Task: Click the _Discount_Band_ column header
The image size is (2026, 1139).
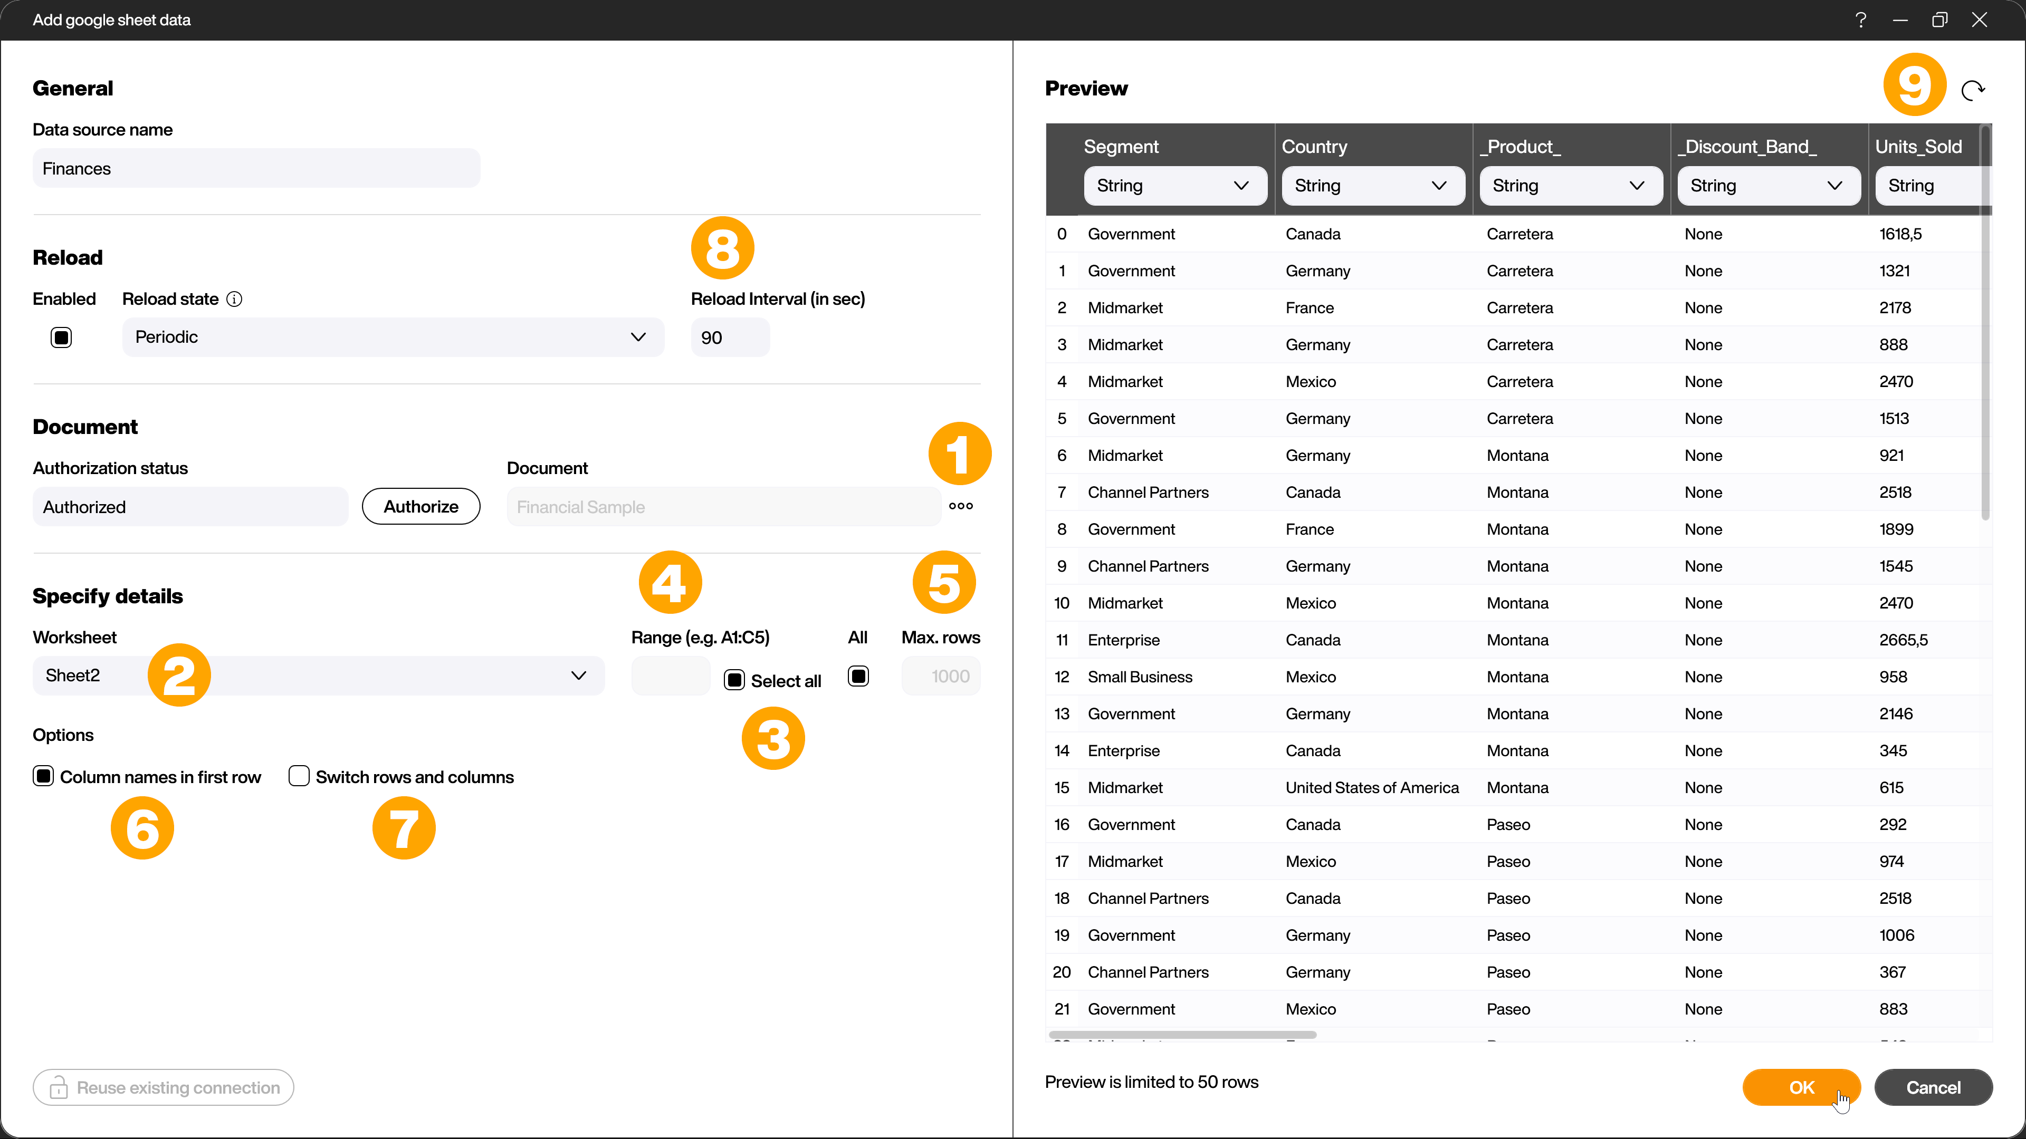Action: coord(1747,147)
